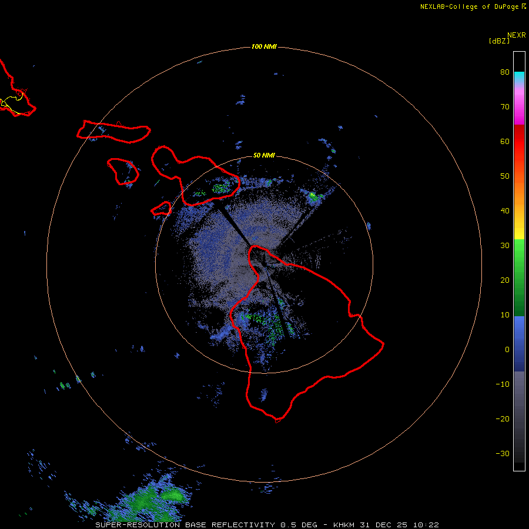The height and width of the screenshot is (529, 529).
Task: Click the 80 value on the dBZ scale
Action: coord(505,72)
